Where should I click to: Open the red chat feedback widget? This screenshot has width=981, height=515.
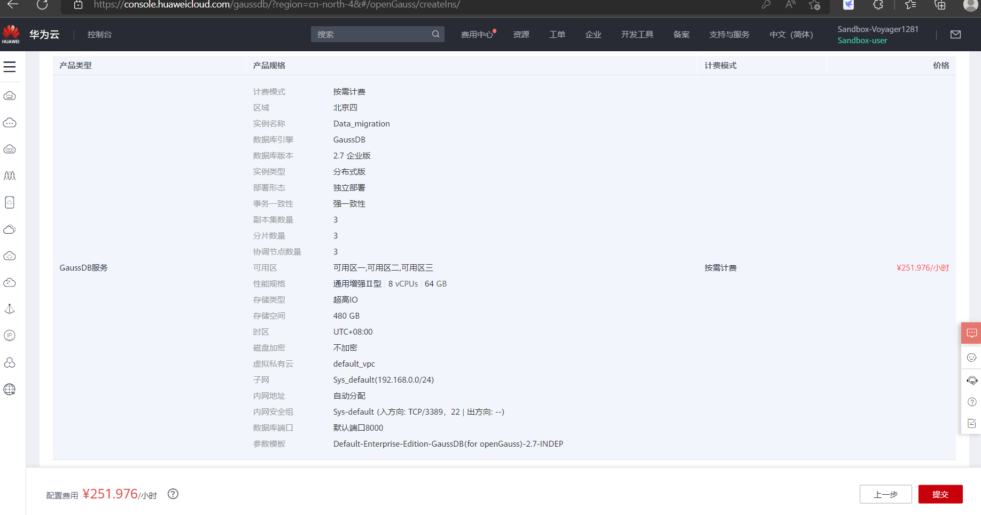[x=971, y=333]
